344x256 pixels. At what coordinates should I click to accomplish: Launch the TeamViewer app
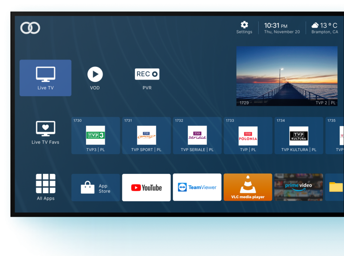(x=197, y=188)
